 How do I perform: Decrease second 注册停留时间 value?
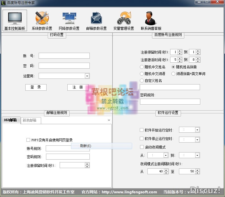tap(198, 53)
